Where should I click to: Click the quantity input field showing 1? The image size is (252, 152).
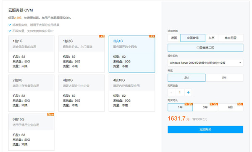tap(180, 93)
